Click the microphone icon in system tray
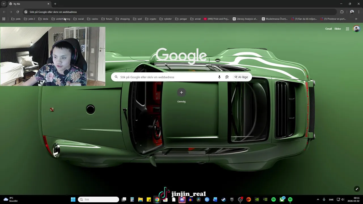Screen dimensions: 363x204 point(324,199)
